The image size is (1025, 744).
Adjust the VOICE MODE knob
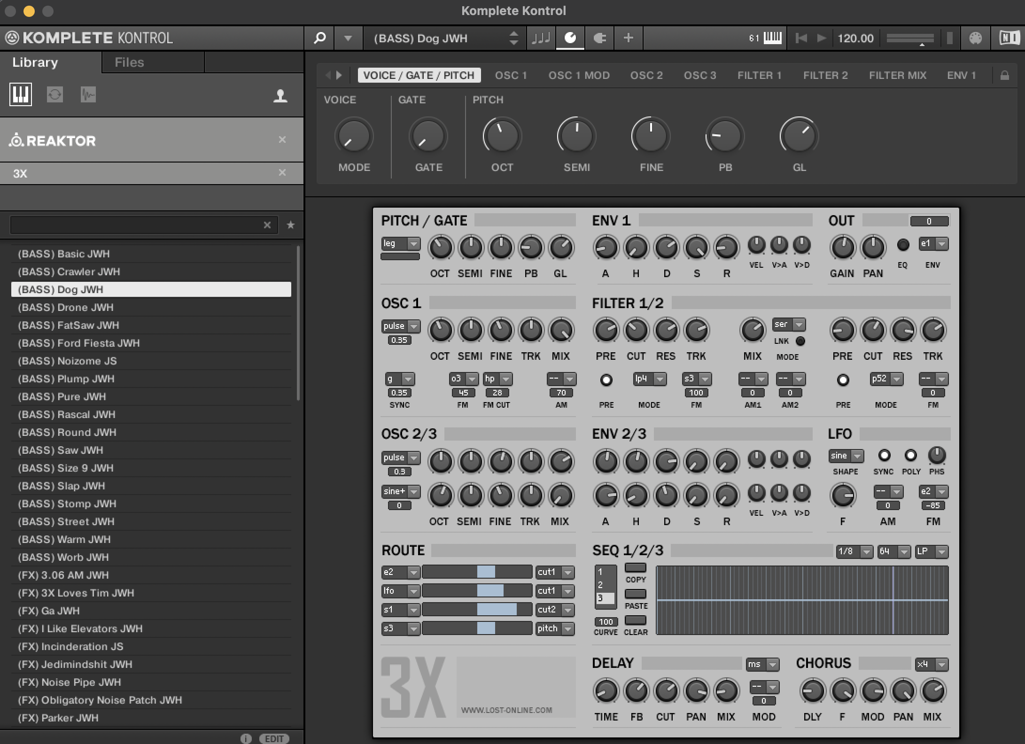tap(354, 136)
